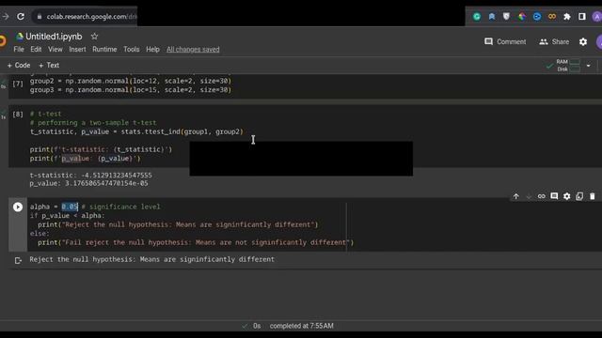This screenshot has width=602, height=338.
Task: Click the All changes saved link
Action: point(193,50)
